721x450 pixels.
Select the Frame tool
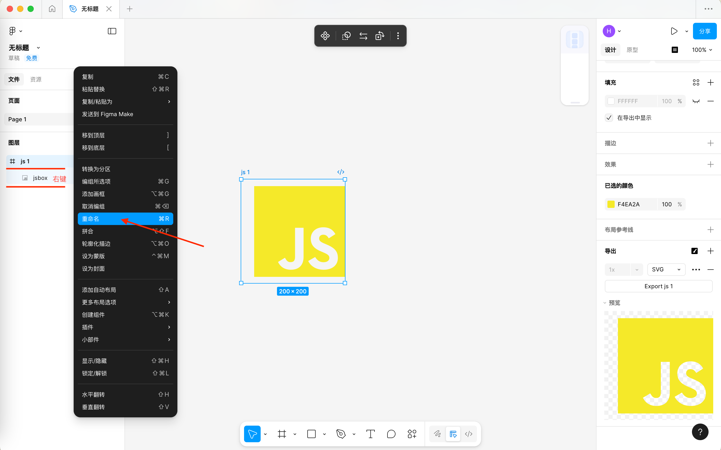[282, 434]
